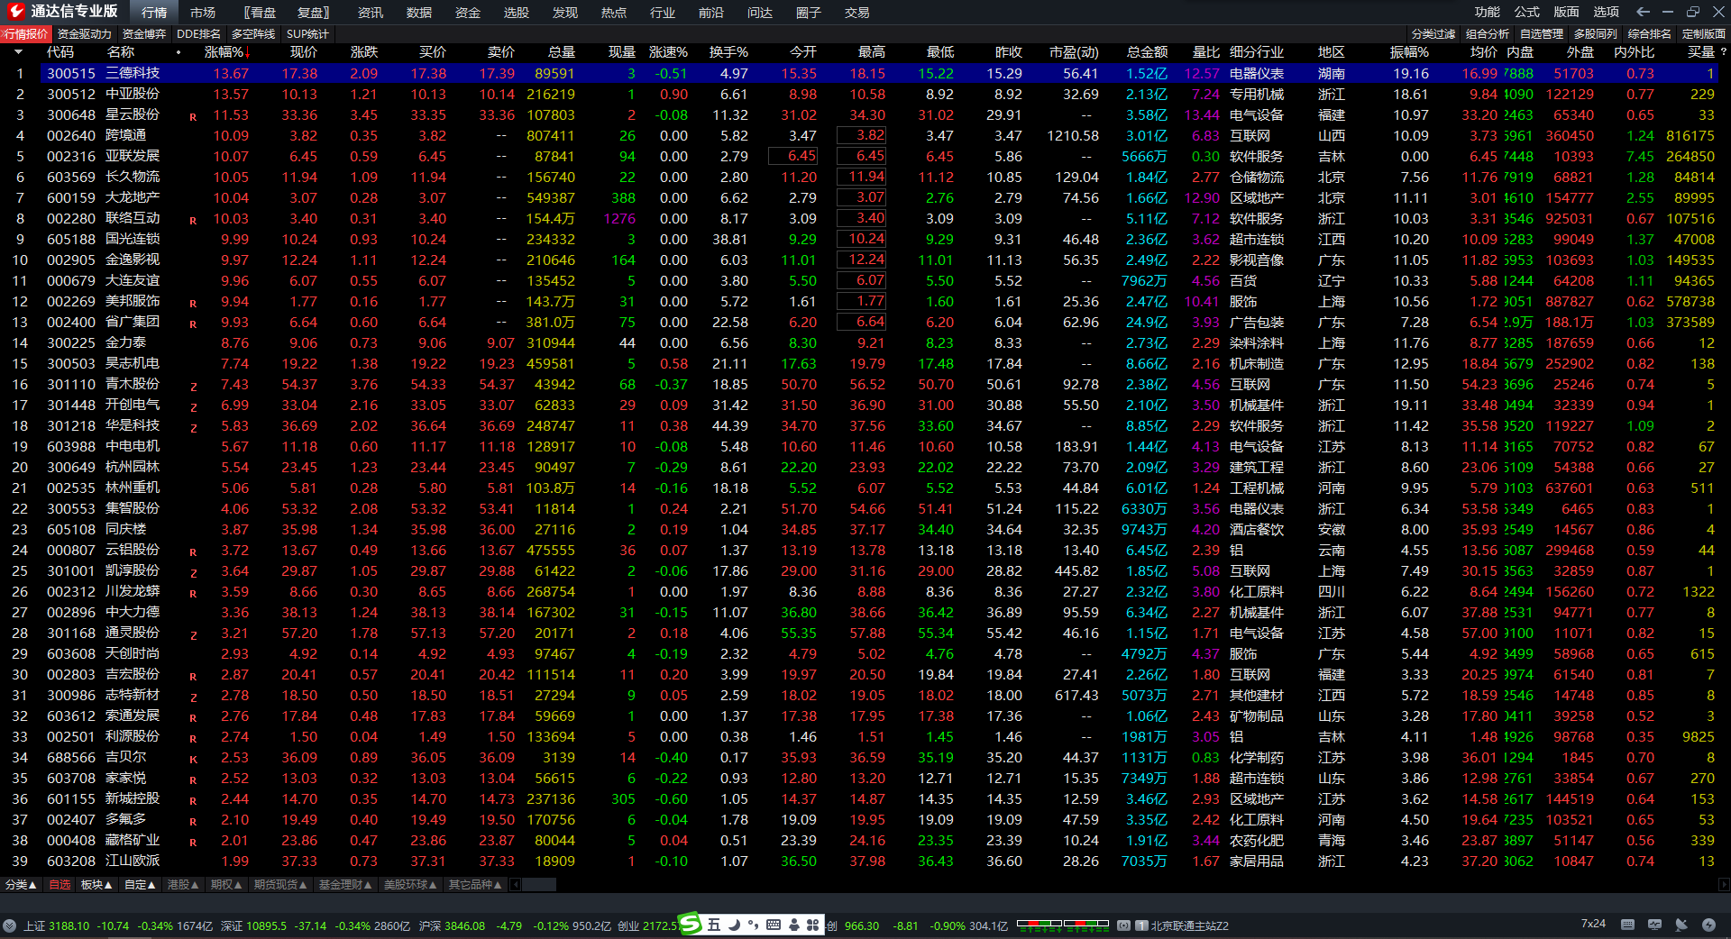1731x939 pixels.
Task: Click the left scroll arrow after 其它品种
Action: click(516, 885)
